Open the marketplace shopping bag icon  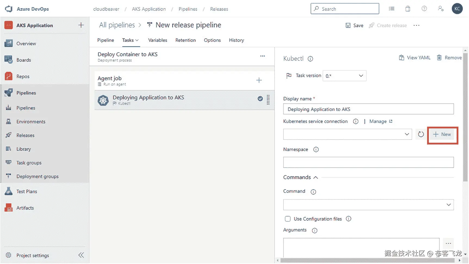408,9
